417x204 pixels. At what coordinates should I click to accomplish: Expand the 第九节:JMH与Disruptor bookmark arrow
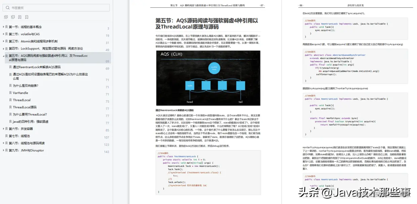[x=3, y=151]
